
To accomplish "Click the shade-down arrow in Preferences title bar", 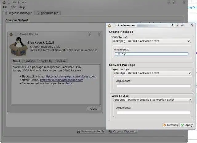I will [177, 25].
